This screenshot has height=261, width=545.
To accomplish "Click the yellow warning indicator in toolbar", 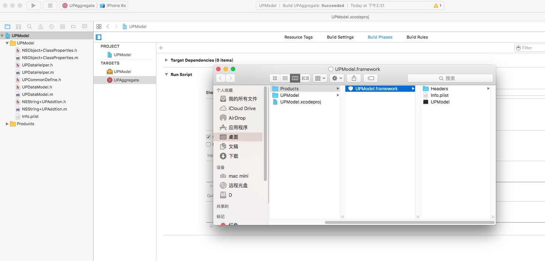I will pyautogui.click(x=437, y=6).
